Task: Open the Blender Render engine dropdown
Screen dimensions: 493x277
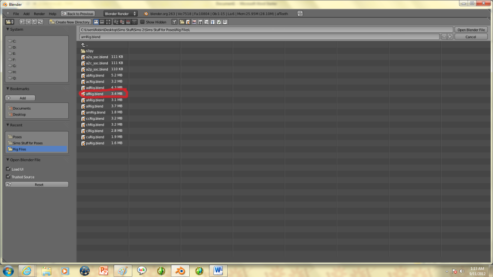Action: (120, 14)
